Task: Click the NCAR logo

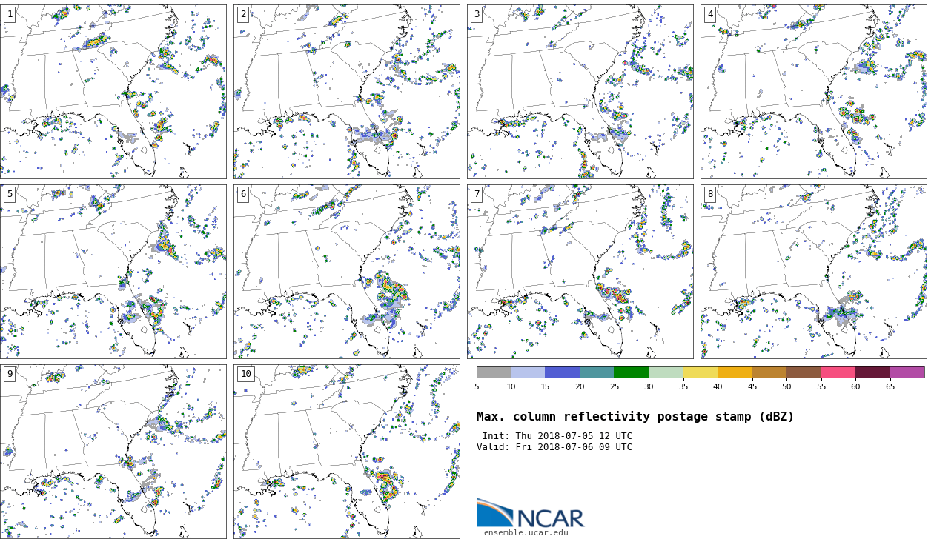Action: pyautogui.click(x=530, y=513)
